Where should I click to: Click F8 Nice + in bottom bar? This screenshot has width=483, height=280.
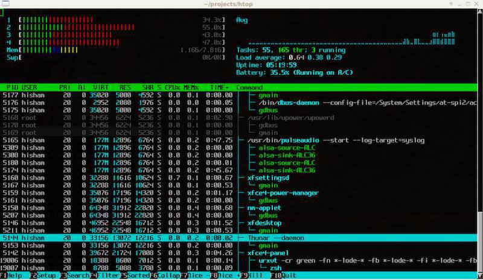(225, 275)
